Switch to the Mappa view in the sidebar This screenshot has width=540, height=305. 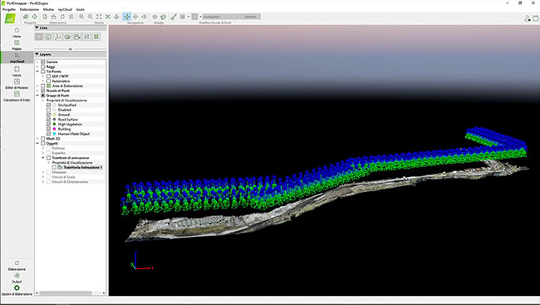(x=17, y=45)
